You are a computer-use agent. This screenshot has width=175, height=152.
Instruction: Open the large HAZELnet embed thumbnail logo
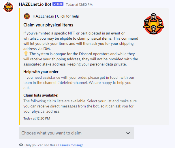(x=154, y=24)
